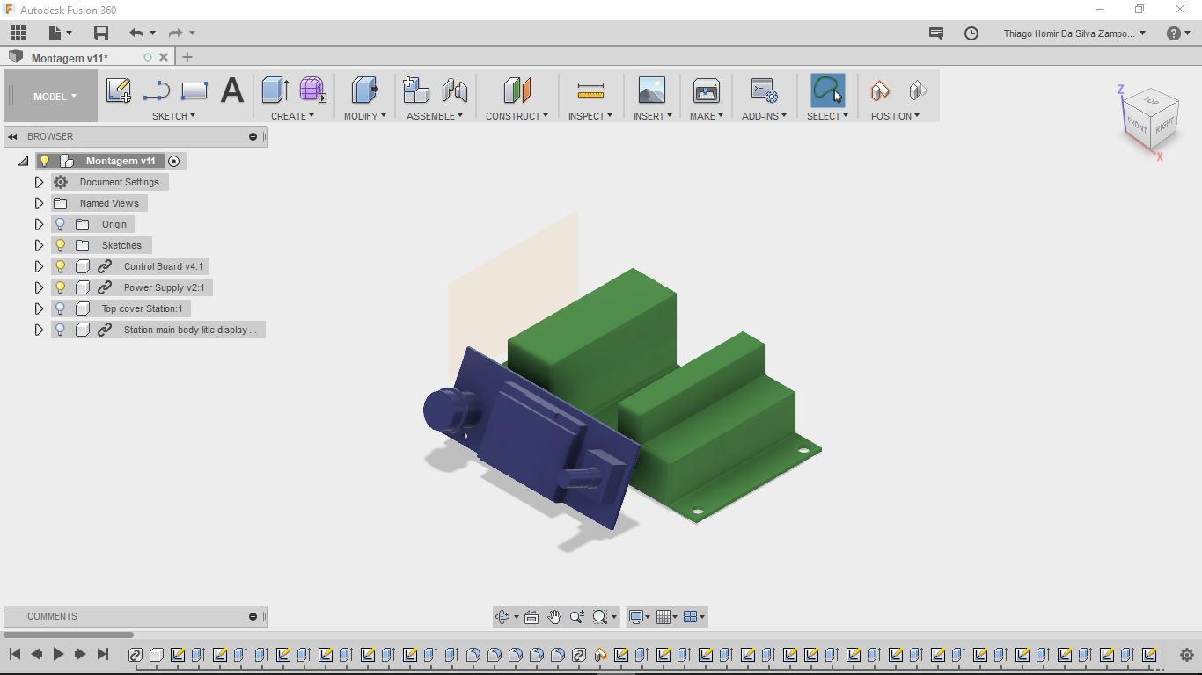Click the Revert Position icon
The height and width of the screenshot is (675, 1202).
[x=918, y=90]
